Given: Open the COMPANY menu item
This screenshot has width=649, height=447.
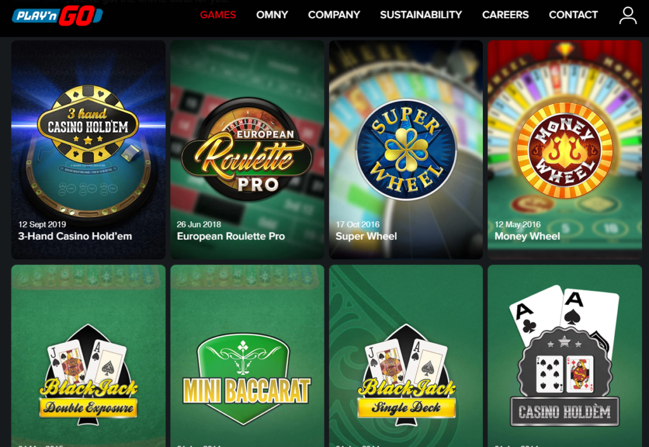Looking at the screenshot, I should pos(334,15).
